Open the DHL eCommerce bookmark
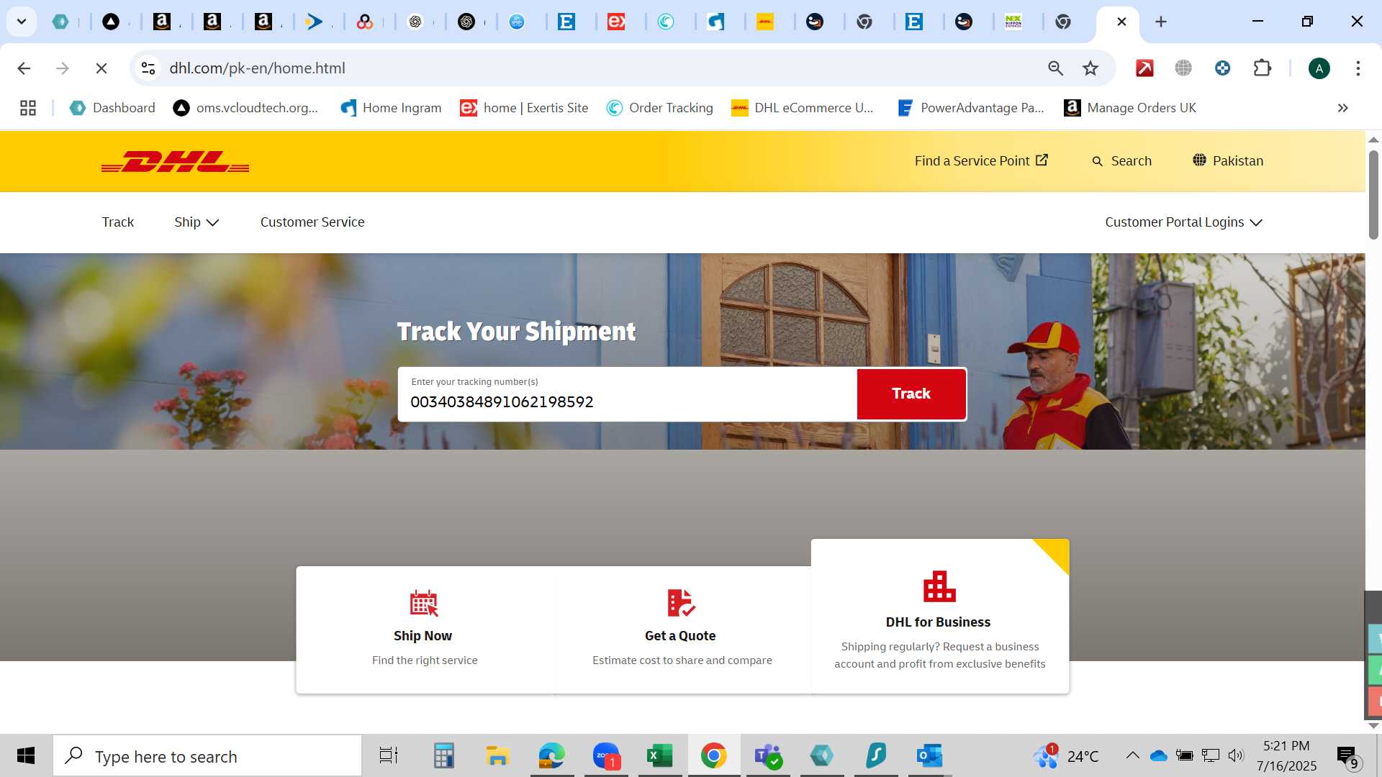This screenshot has width=1382, height=777. coord(803,108)
